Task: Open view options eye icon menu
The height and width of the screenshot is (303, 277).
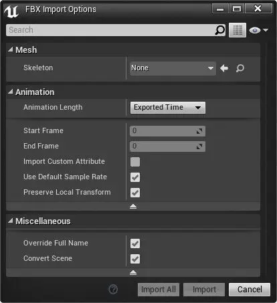Action: 258,30
